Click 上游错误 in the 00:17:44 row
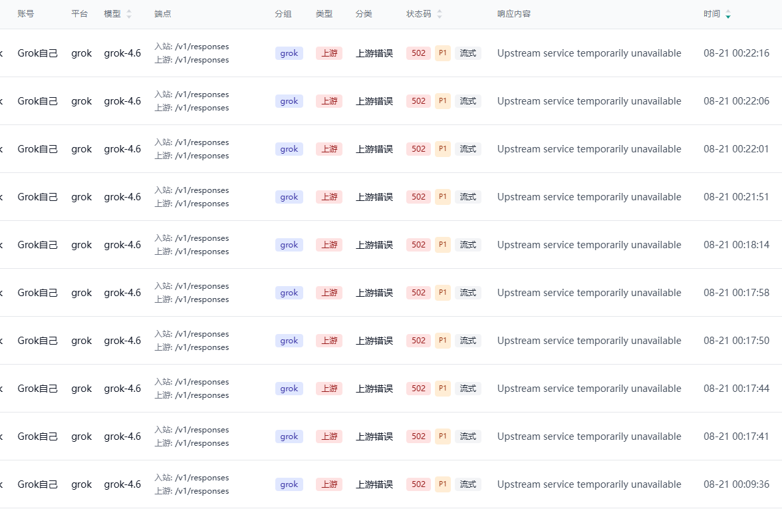Image resolution: width=782 pixels, height=517 pixels. pos(374,389)
